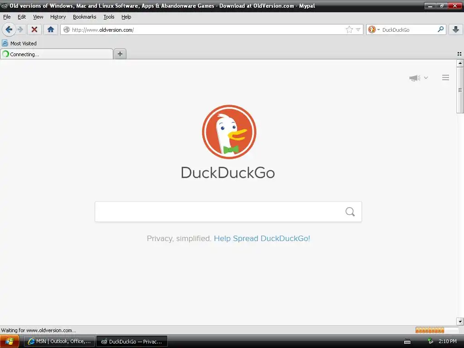
Task: Open the Tools menu
Action: [x=109, y=17]
